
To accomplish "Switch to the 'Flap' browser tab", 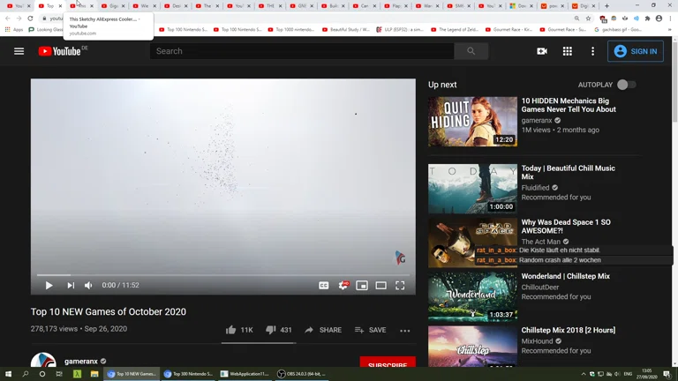I will (396, 5).
